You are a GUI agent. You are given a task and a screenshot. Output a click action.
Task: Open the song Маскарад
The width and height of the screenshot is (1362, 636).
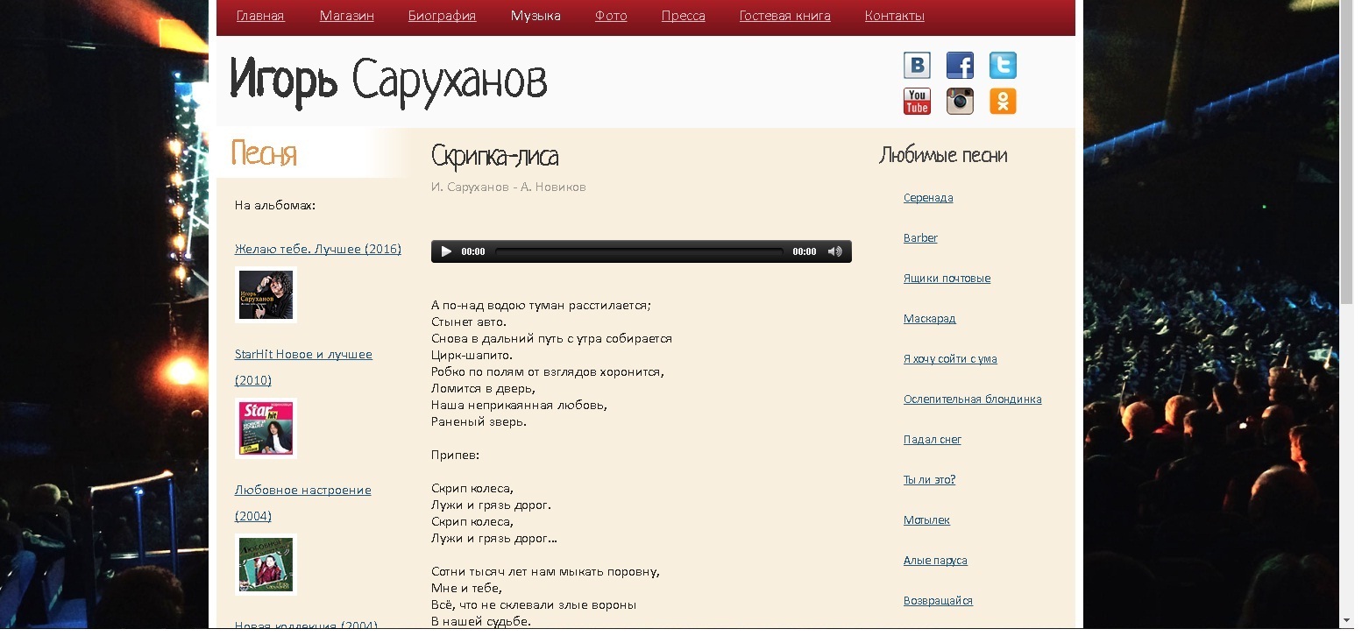tap(930, 319)
